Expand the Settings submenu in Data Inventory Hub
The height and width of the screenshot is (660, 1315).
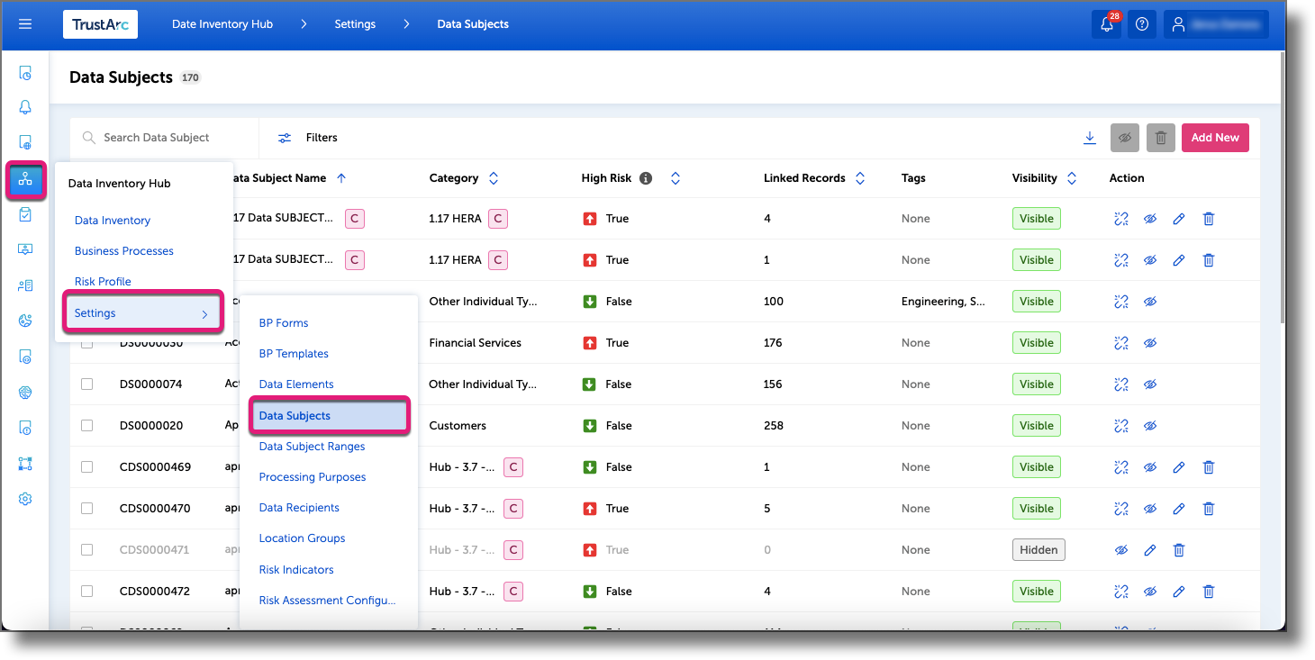[x=95, y=312]
